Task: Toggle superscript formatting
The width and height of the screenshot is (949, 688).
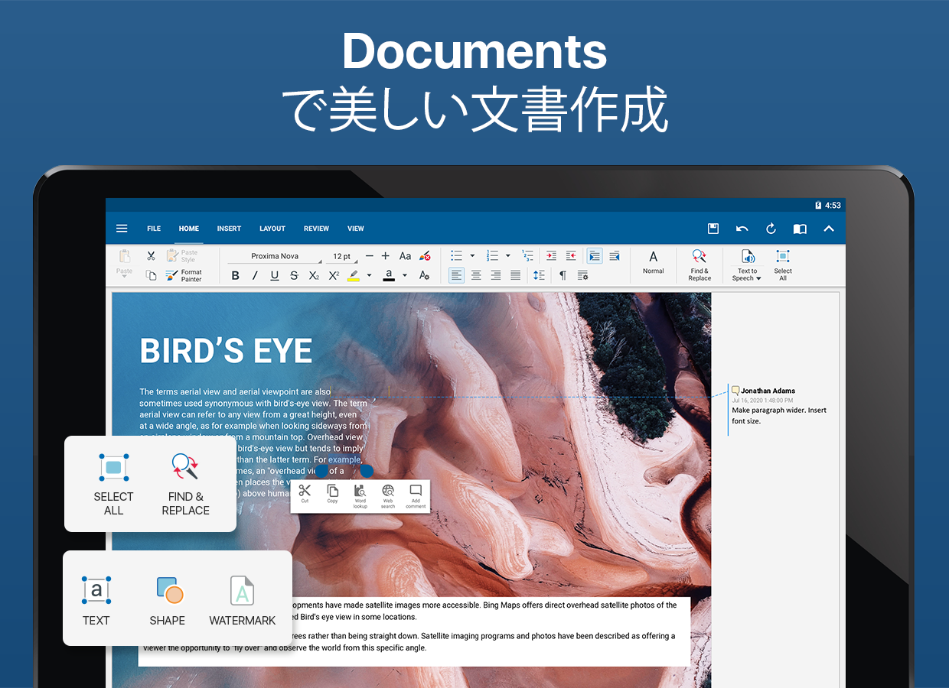Action: (334, 275)
